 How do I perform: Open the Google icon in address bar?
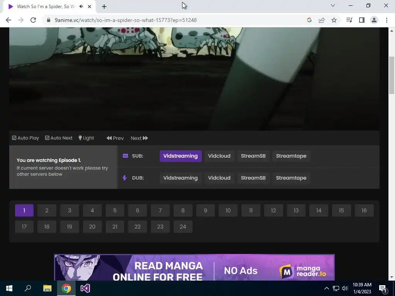[x=309, y=20]
